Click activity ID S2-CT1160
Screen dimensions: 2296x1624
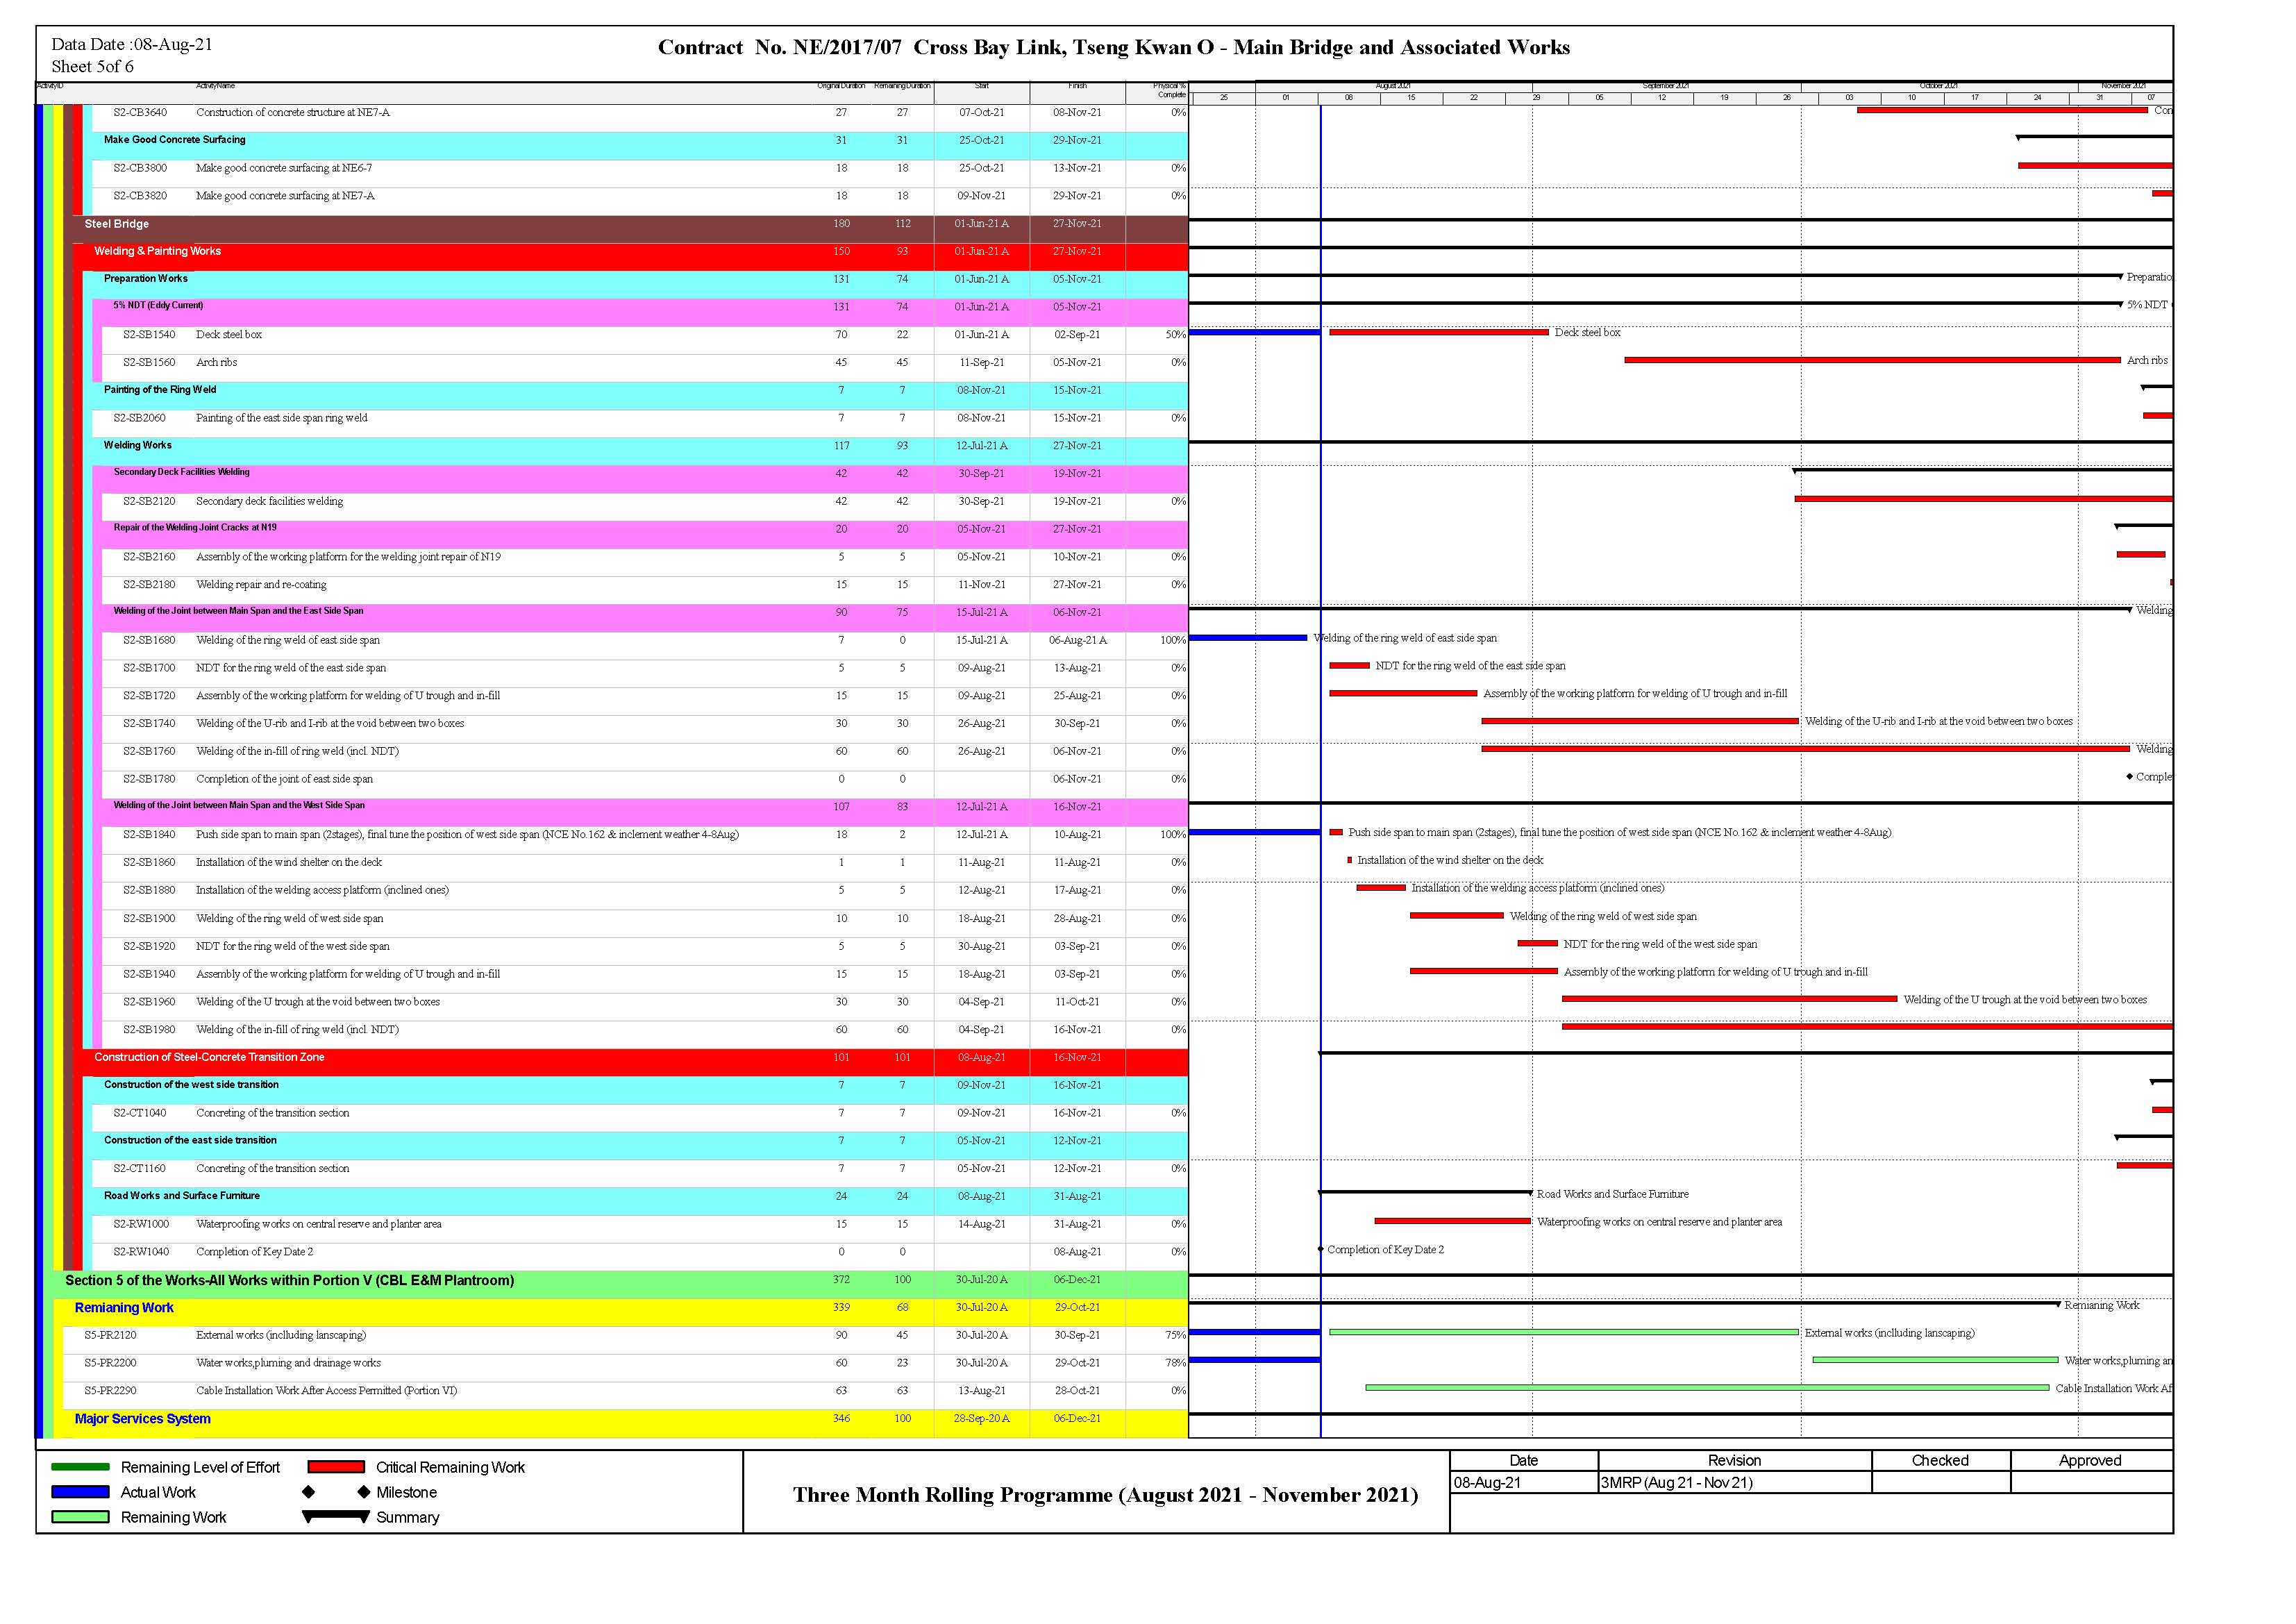coord(140,1169)
